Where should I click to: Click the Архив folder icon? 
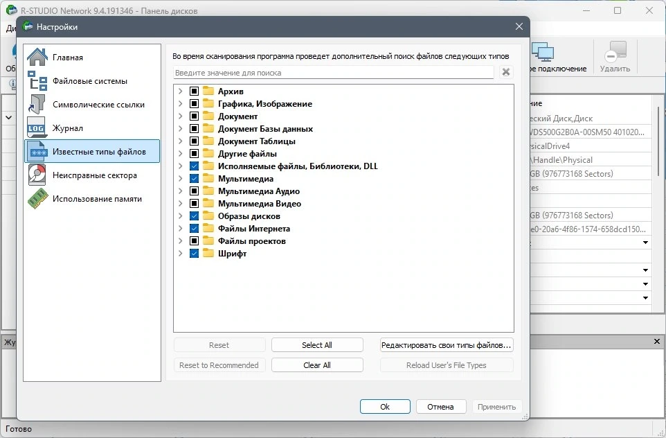pyautogui.click(x=208, y=91)
